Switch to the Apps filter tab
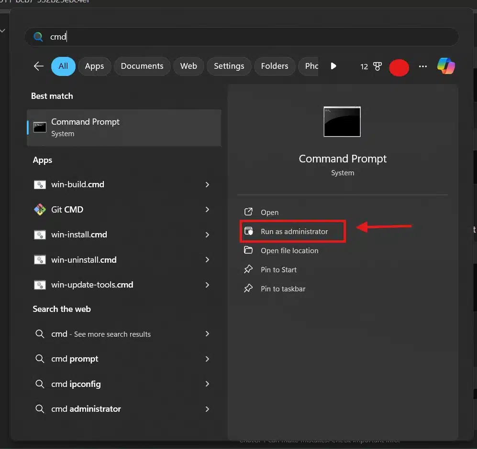Image resolution: width=477 pixels, height=449 pixels. [94, 66]
